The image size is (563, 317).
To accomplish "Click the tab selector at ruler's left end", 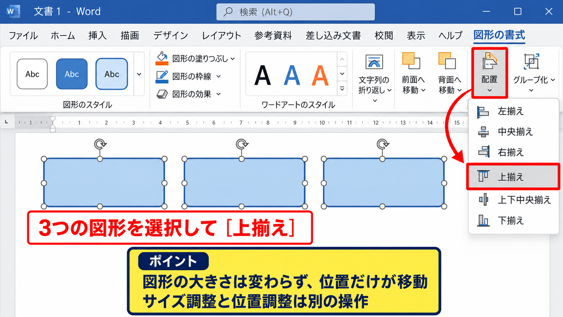I will pos(6,122).
